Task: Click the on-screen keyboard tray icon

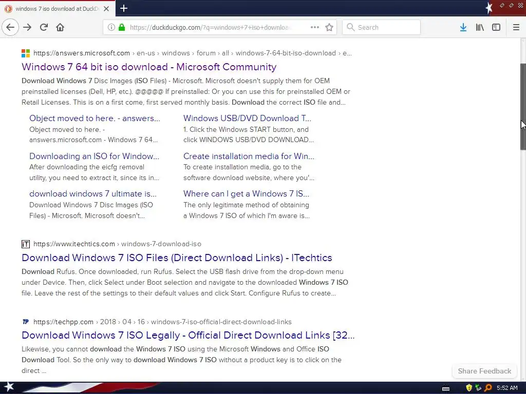Action: [x=446, y=388]
